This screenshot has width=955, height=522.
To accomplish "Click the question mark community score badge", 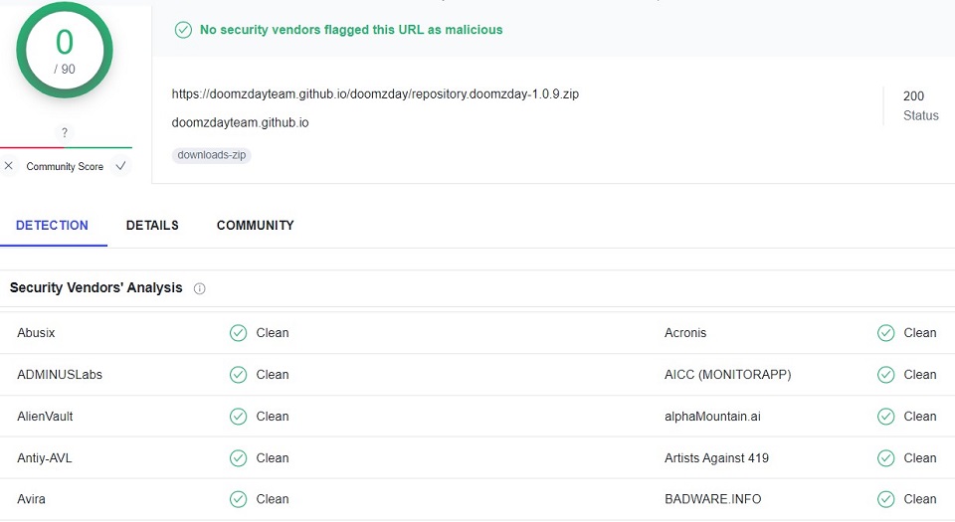I will [64, 132].
